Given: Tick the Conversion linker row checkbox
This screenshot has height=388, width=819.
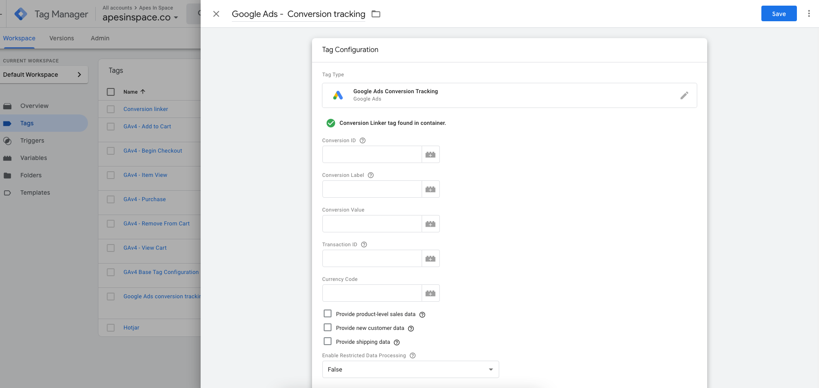Looking at the screenshot, I should tap(111, 109).
